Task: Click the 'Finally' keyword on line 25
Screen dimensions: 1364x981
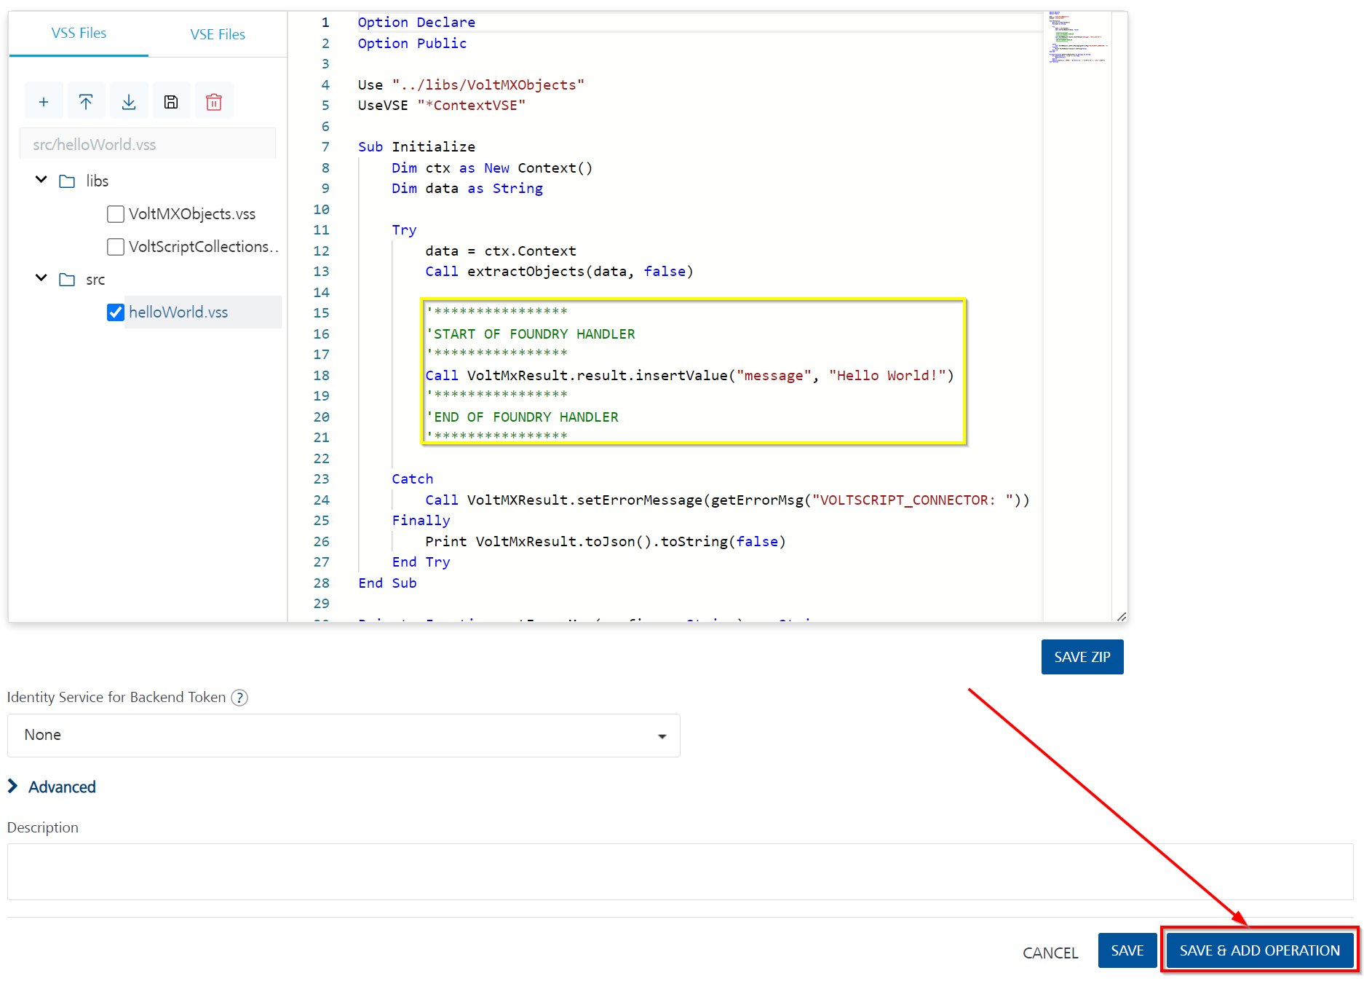Action: (x=421, y=521)
